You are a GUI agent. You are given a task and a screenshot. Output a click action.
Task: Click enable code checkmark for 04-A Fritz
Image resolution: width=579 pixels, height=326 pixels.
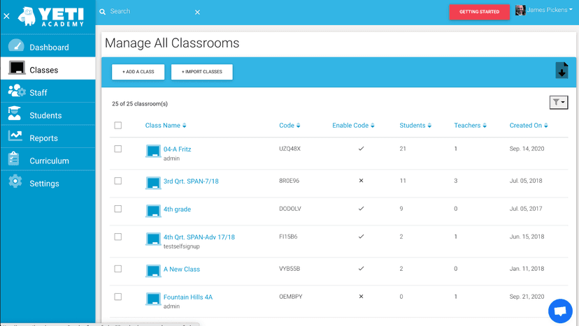click(x=361, y=149)
